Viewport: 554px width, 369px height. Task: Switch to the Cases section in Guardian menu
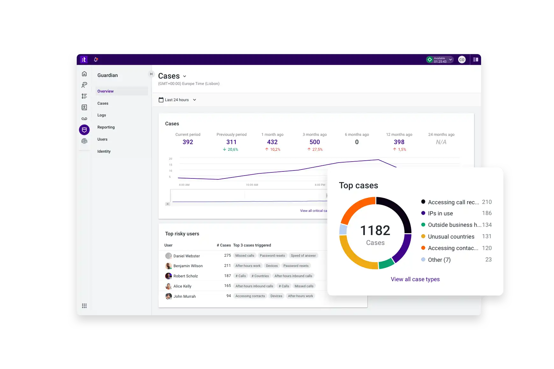click(103, 103)
